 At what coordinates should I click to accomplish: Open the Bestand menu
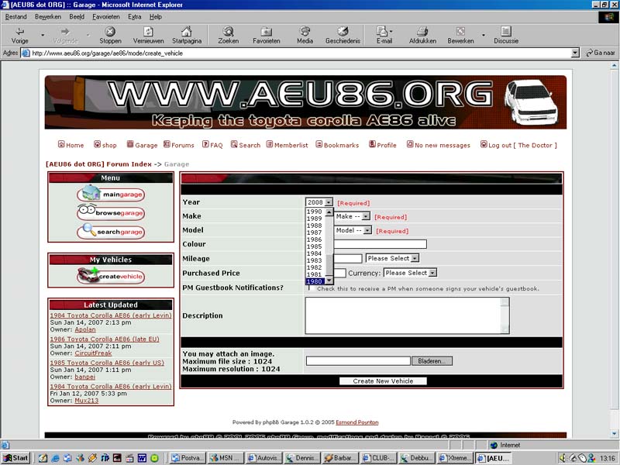(x=15, y=16)
